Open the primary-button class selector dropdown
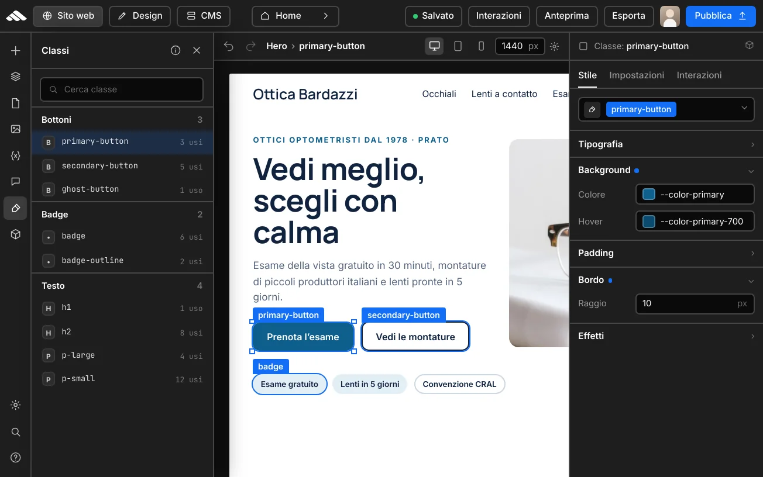 coord(666,109)
